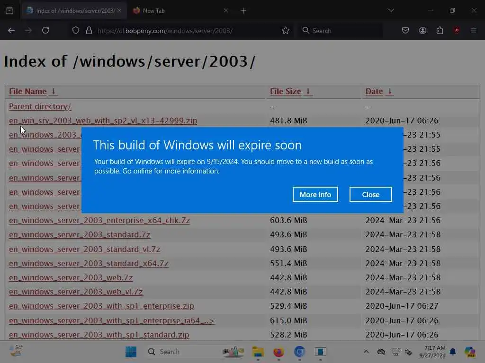The height and width of the screenshot is (363, 485).
Task: Select the 551.4 MiB file size cell
Action: pos(288,263)
